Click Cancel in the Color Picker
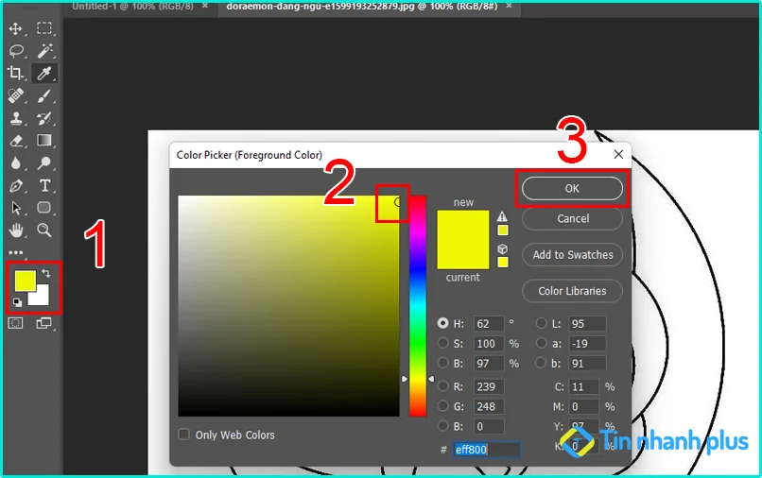 pos(572,218)
